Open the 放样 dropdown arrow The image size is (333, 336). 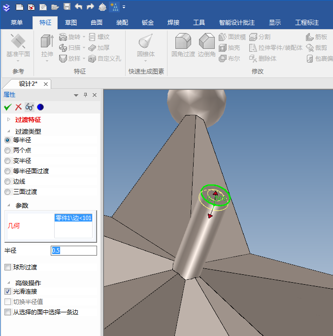tap(84, 58)
